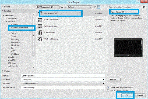This screenshot has width=148, height=99.
Task: Open the .NET Framework 4.5 dropdown
Action: click(x=48, y=7)
